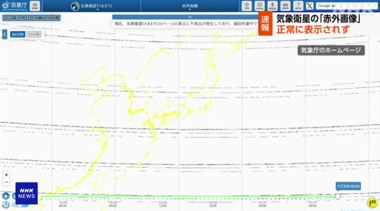The image size is (380, 211).
Task: Select the greyed interval option beside 30分毎
Action: [x=33, y=34]
